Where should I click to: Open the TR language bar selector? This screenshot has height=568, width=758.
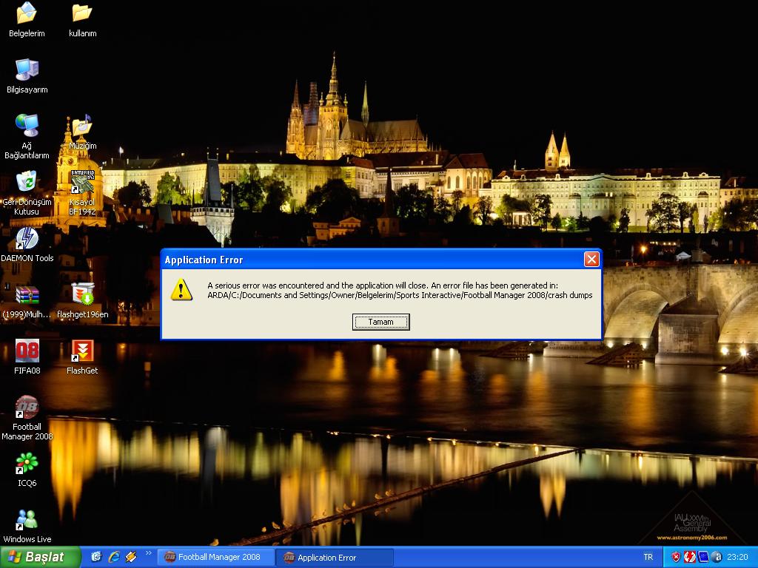point(648,557)
